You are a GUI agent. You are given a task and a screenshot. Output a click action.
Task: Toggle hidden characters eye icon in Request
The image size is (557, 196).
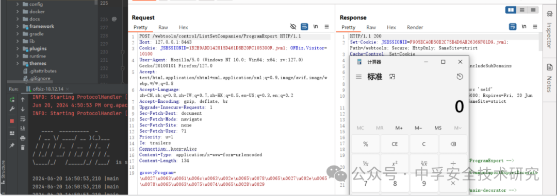(x=293, y=27)
